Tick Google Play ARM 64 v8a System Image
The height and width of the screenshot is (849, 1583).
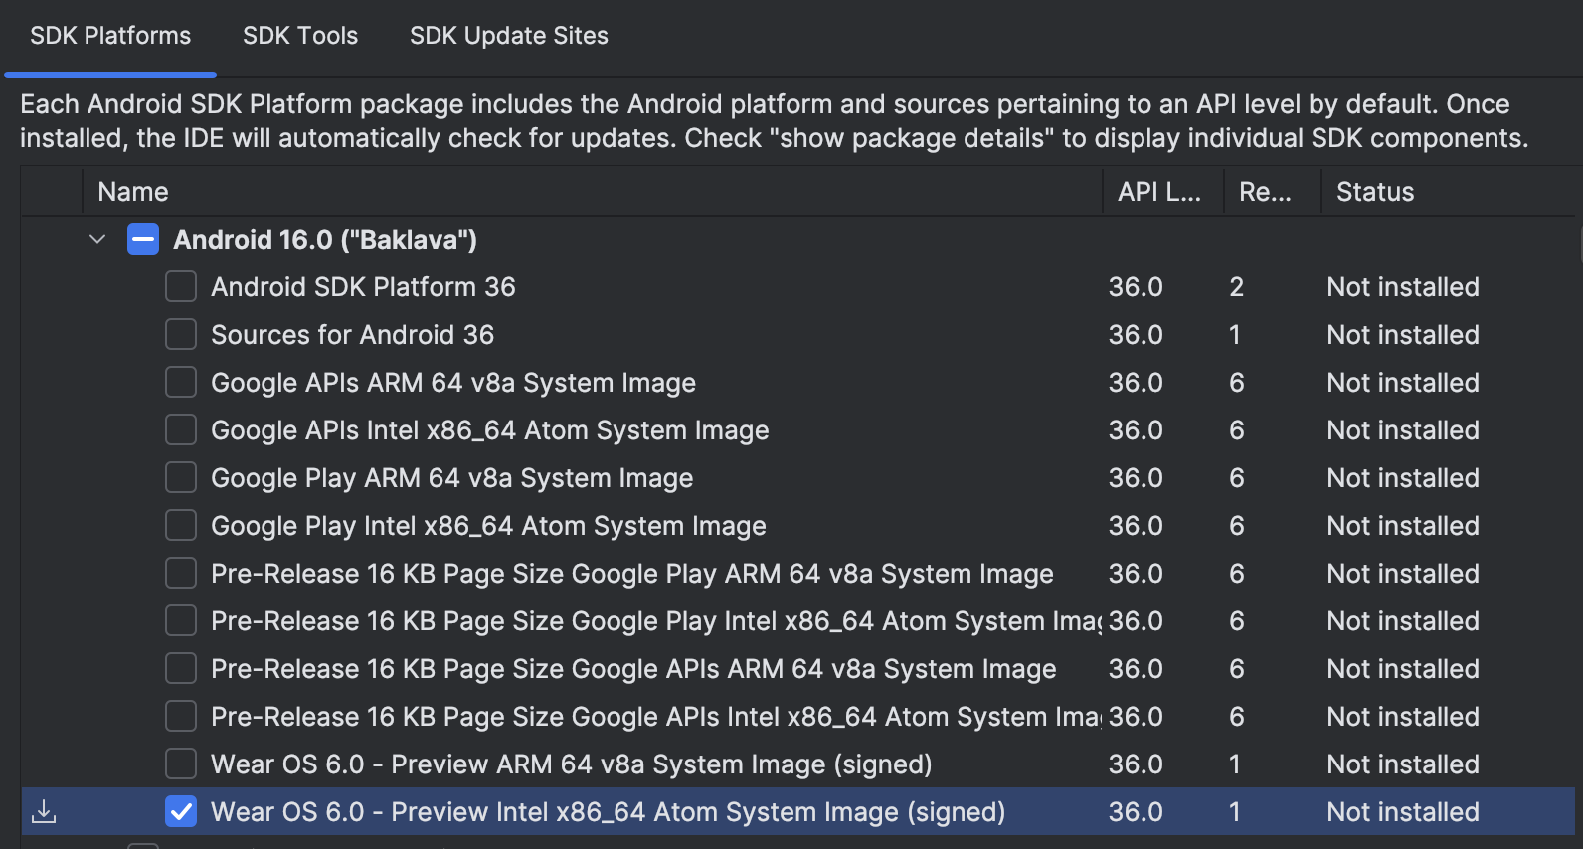click(181, 478)
